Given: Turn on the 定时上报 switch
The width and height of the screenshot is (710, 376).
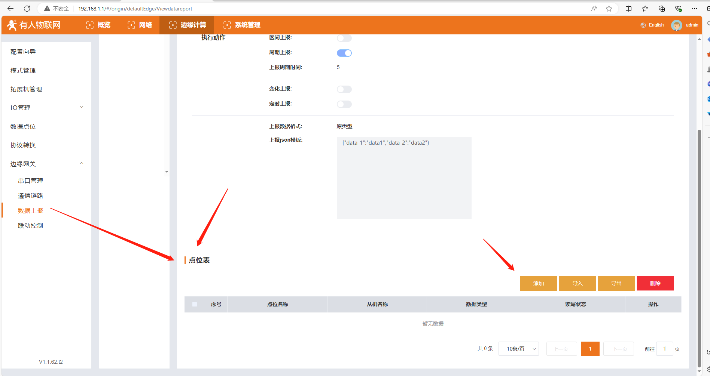Looking at the screenshot, I should pos(344,104).
